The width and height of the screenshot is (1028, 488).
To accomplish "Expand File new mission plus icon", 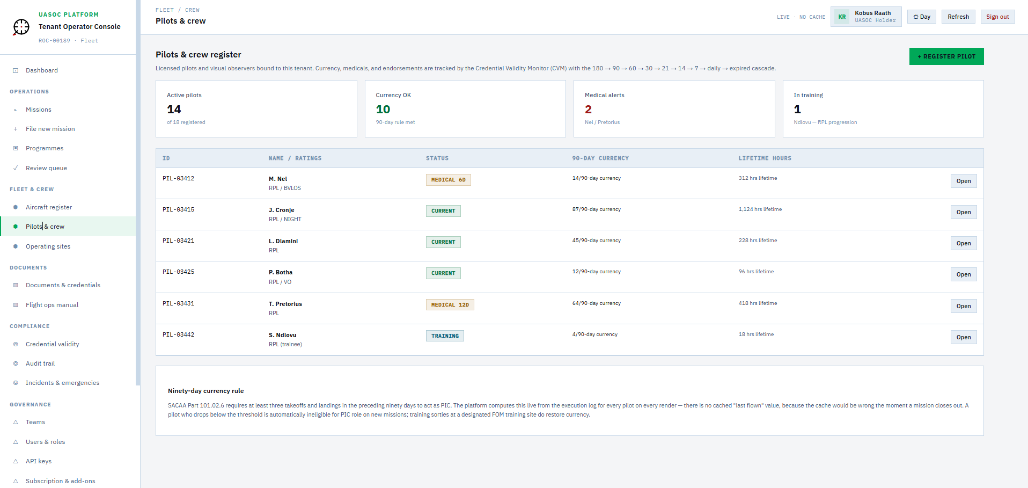I will tap(16, 129).
